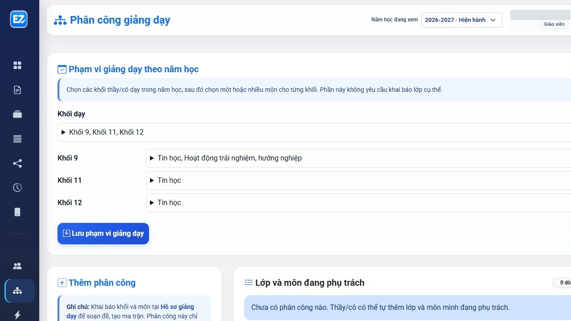Click the Phân công giảng dạy page title
Image resolution: width=571 pixels, height=321 pixels.
(x=120, y=21)
